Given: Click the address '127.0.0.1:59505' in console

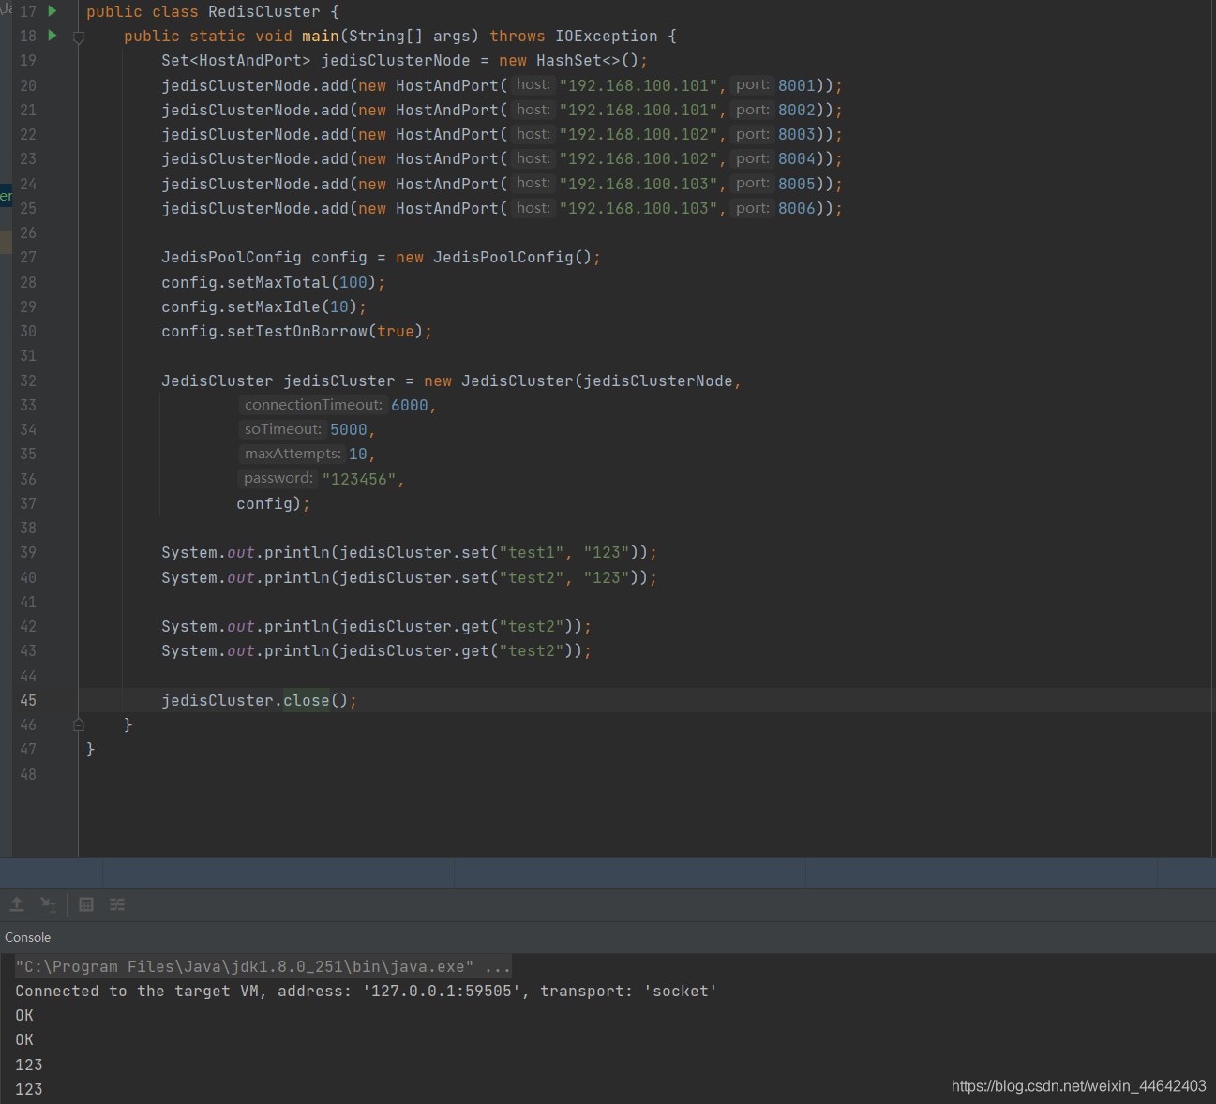Looking at the screenshot, I should coord(441,991).
